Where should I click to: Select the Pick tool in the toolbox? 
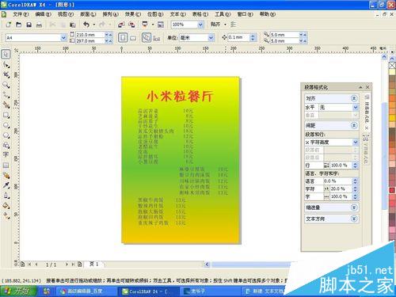pos(6,55)
